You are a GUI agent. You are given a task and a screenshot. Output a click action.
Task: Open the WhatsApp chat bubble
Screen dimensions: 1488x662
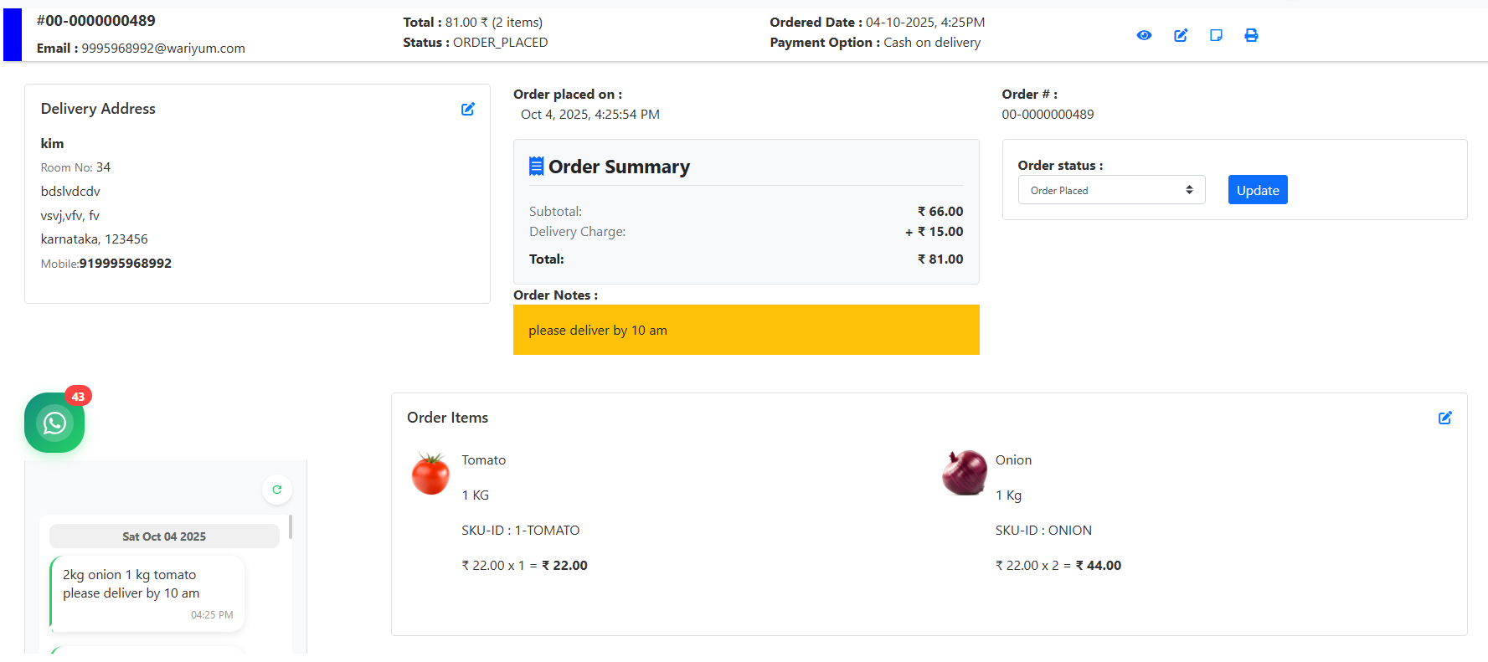54,423
